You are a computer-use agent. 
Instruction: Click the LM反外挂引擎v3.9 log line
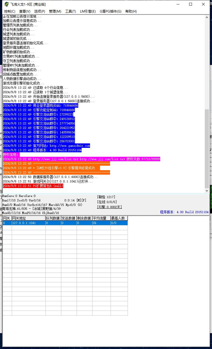coord(51,168)
